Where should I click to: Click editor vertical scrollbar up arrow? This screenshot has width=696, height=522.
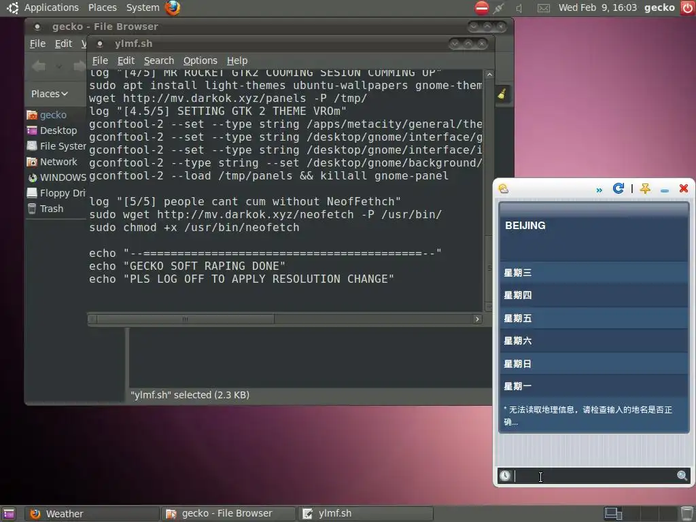489,75
